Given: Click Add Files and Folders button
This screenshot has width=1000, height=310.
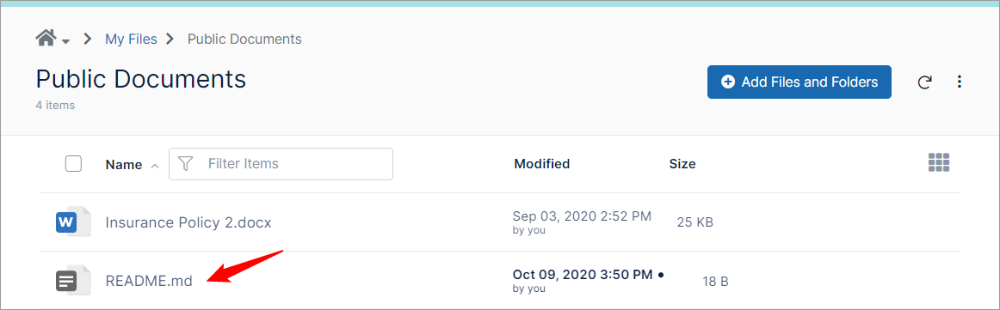Looking at the screenshot, I should (x=799, y=82).
